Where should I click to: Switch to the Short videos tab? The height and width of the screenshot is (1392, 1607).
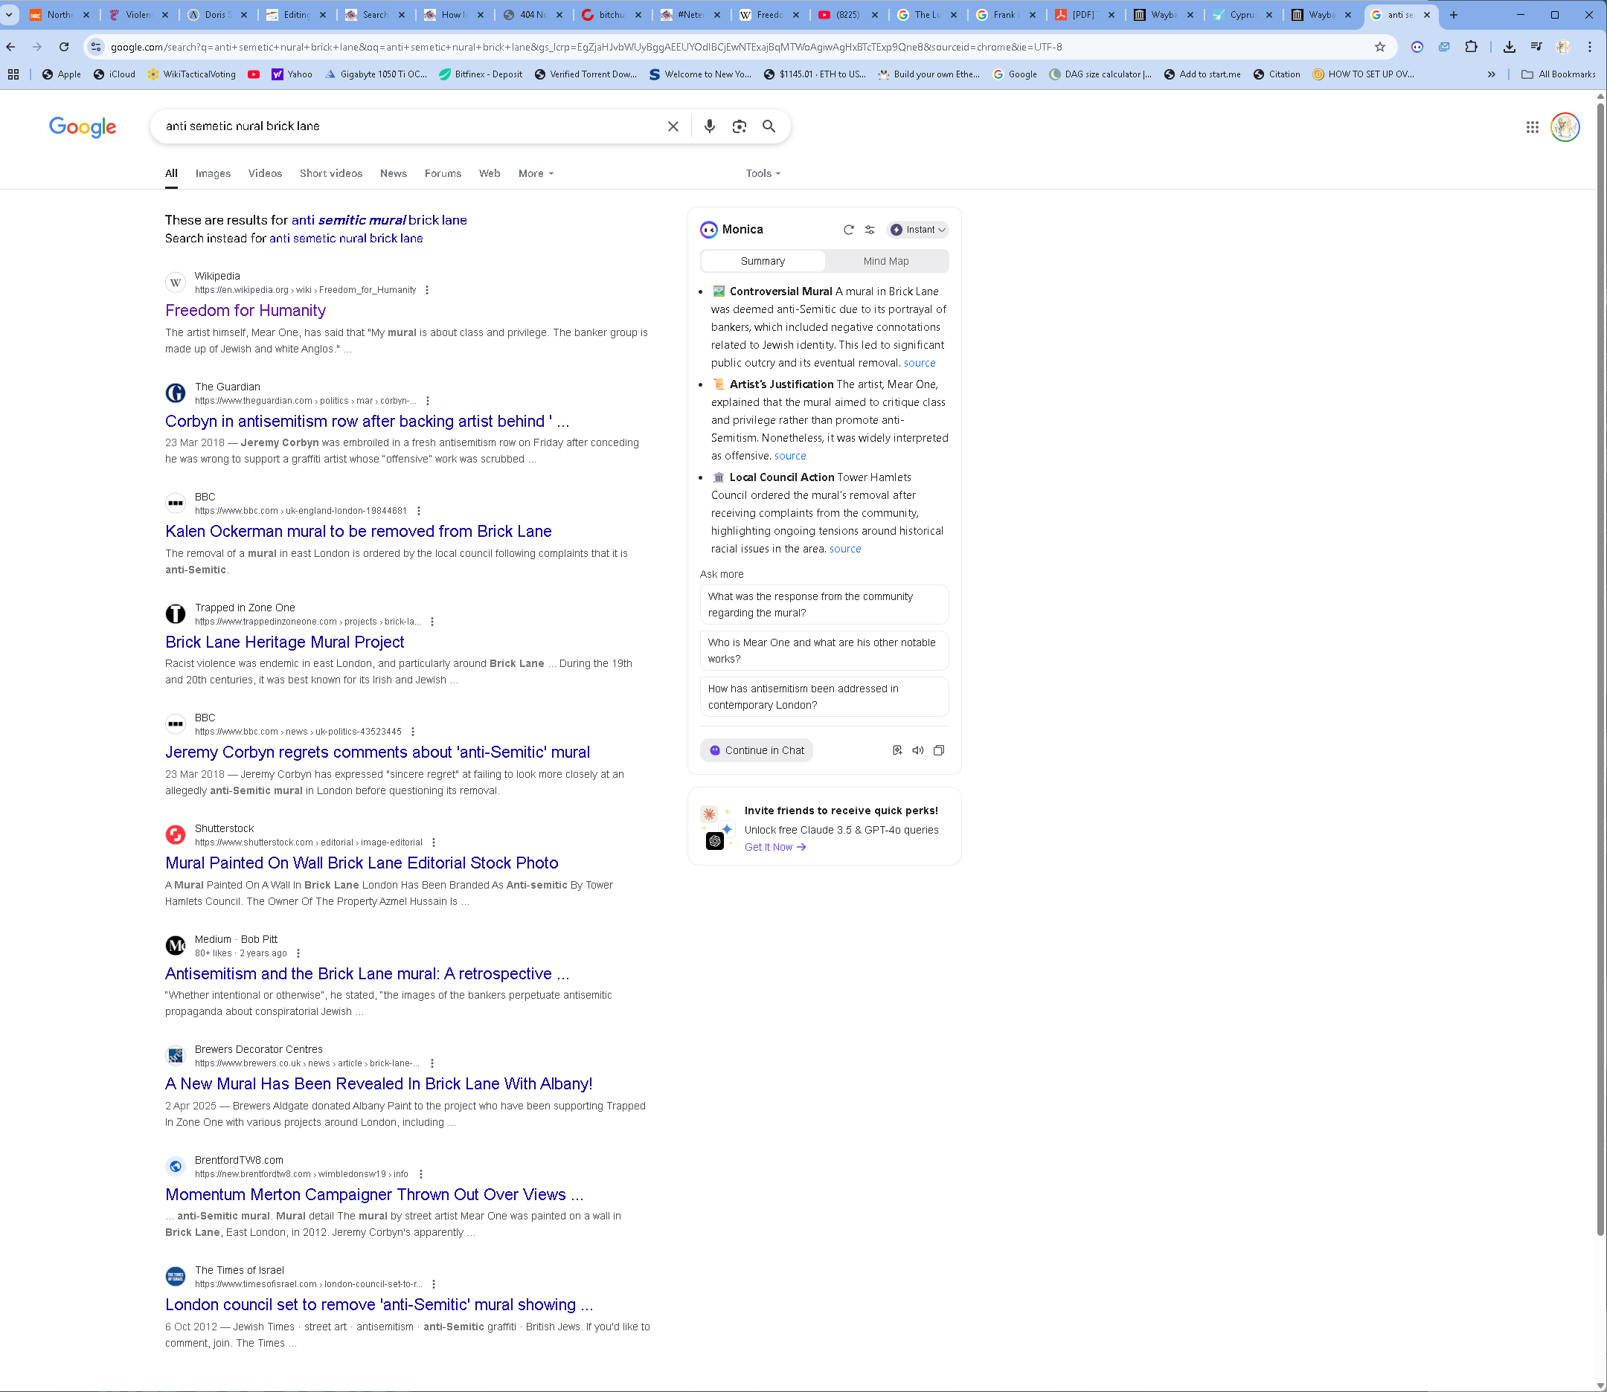click(331, 174)
